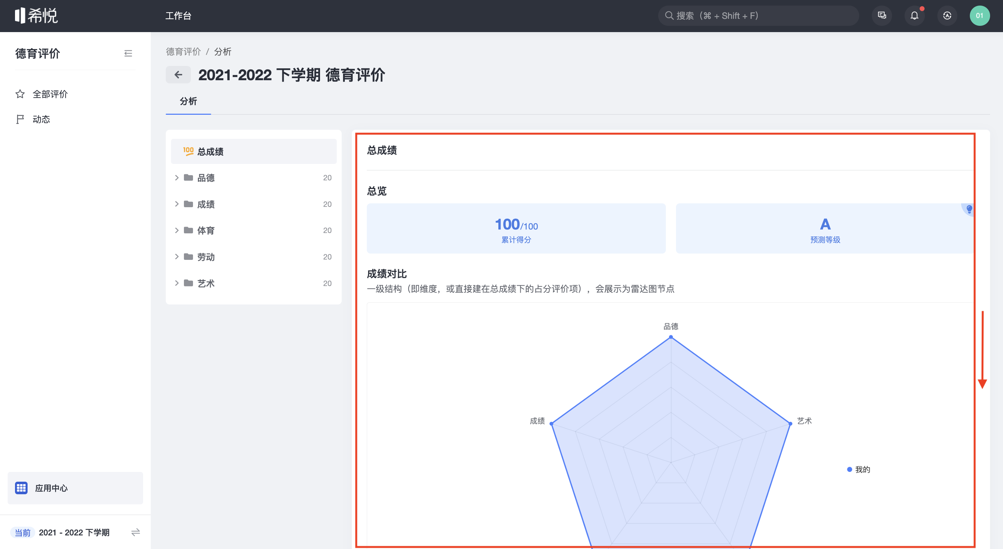Click the A 预测等级 card

pyautogui.click(x=825, y=228)
